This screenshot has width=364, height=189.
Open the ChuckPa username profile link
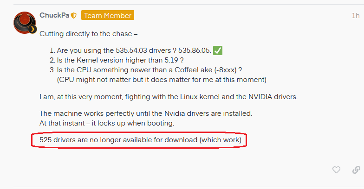coord(54,15)
